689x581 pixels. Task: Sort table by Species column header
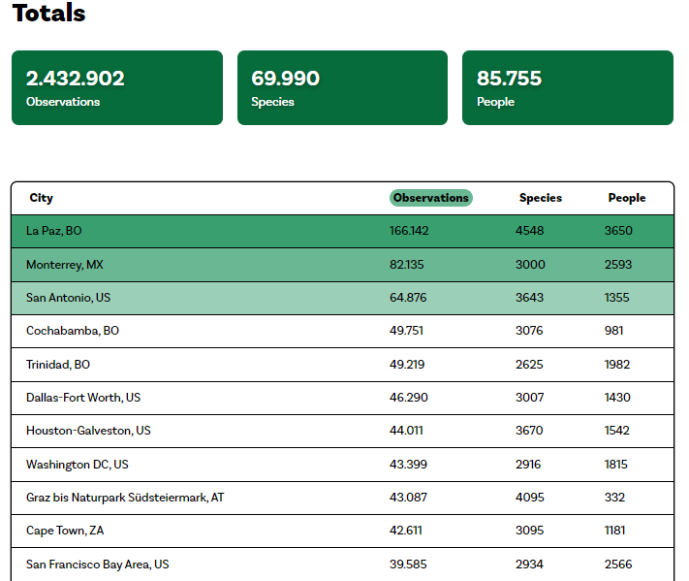(540, 198)
